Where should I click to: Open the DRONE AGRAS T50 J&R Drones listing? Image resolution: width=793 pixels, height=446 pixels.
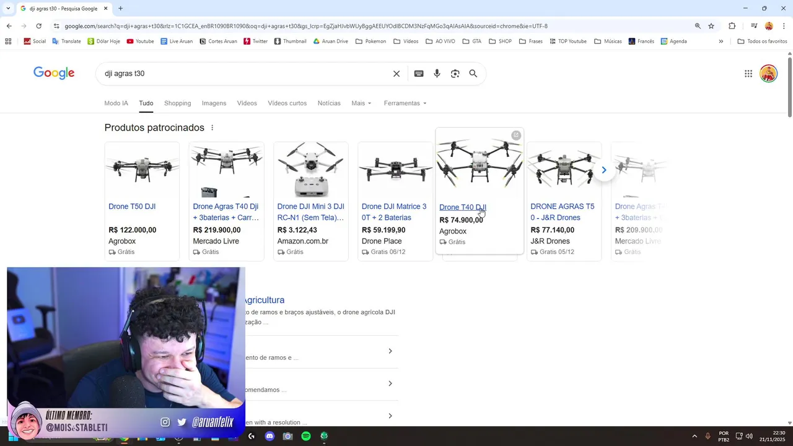(563, 212)
